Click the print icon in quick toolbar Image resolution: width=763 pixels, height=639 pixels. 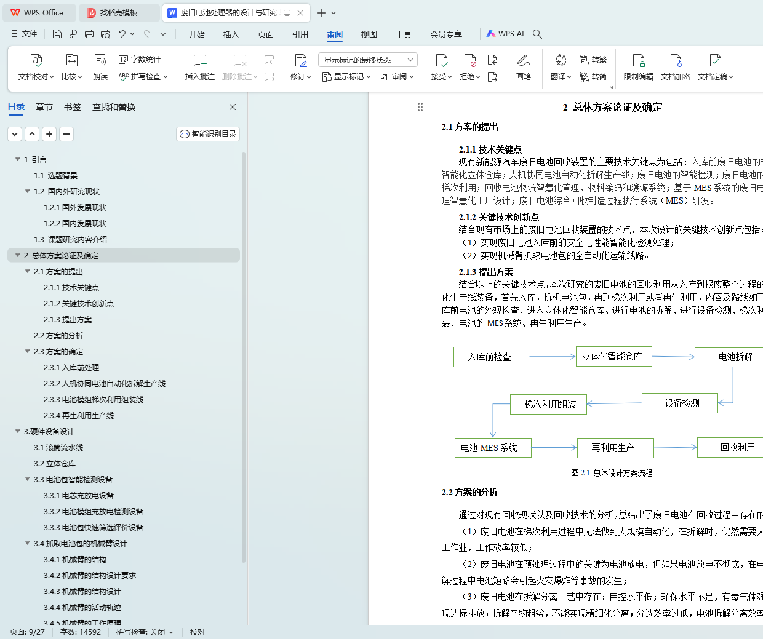(x=89, y=34)
